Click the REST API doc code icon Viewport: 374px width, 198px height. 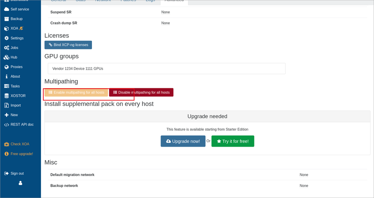(x=7, y=124)
